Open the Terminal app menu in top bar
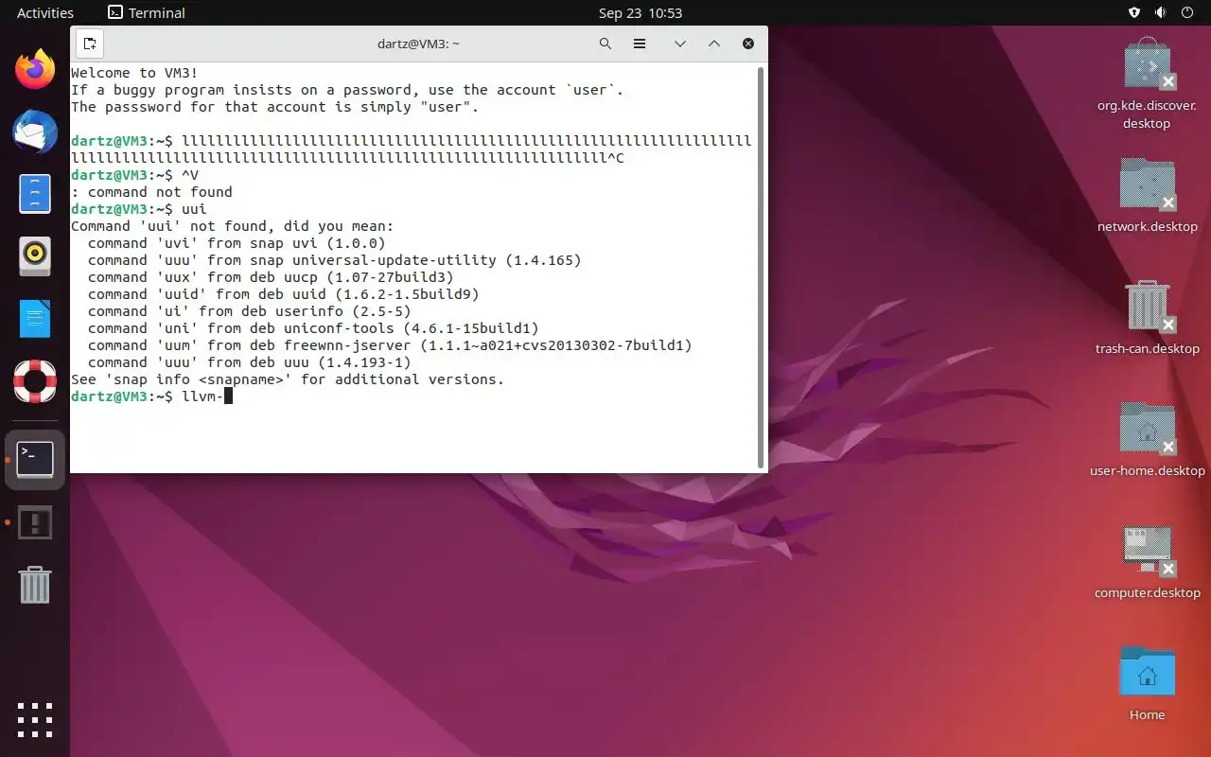This screenshot has width=1211, height=757. coord(147,13)
